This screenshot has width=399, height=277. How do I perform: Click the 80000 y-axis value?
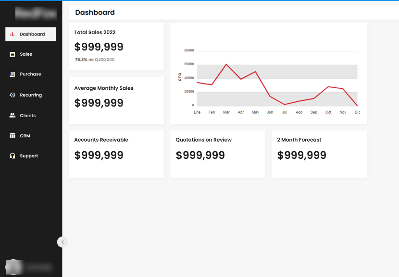click(189, 50)
